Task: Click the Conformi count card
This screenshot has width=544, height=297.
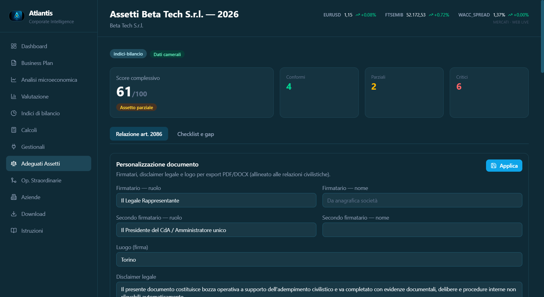Action: point(319,92)
